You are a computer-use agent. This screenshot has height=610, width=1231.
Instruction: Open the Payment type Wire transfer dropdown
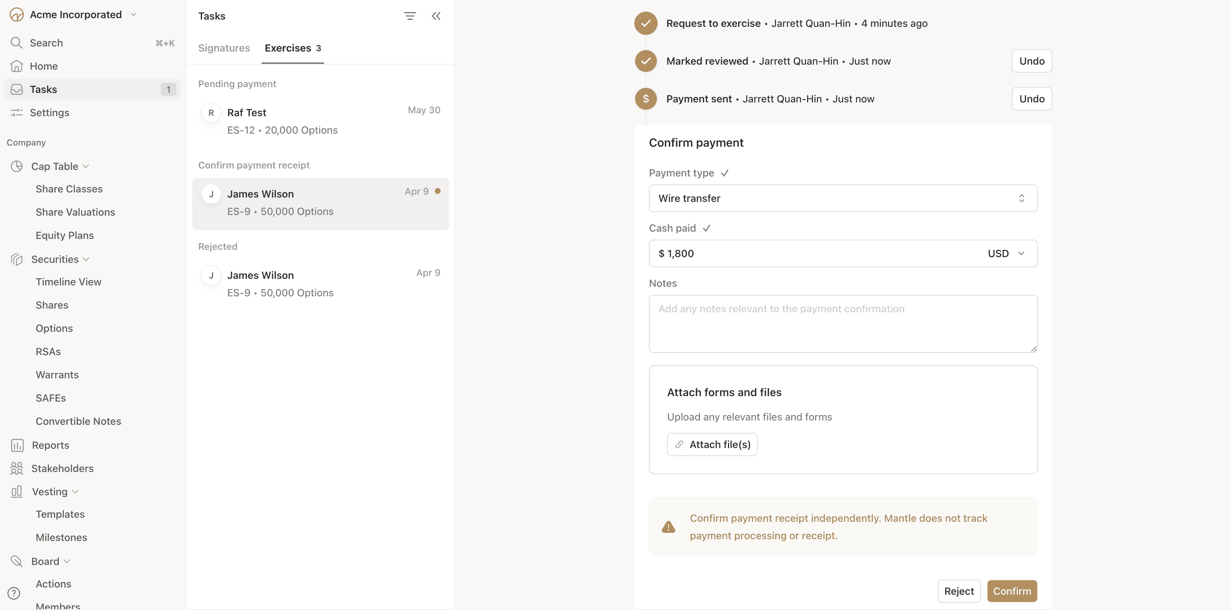coord(842,198)
